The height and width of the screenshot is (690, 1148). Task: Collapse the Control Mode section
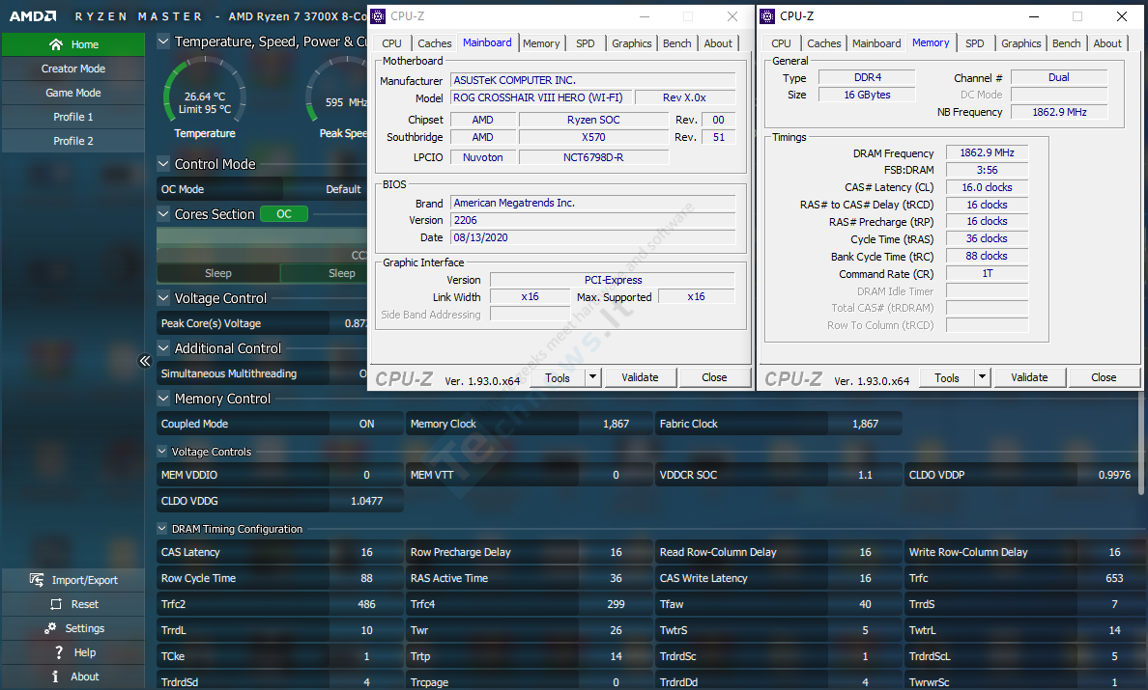pos(163,164)
